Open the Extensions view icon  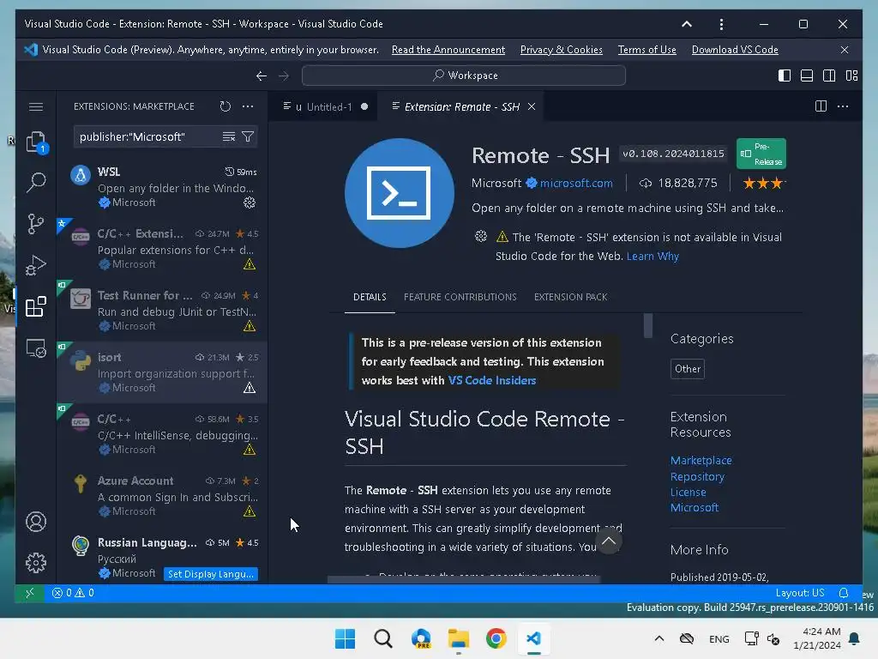click(36, 306)
